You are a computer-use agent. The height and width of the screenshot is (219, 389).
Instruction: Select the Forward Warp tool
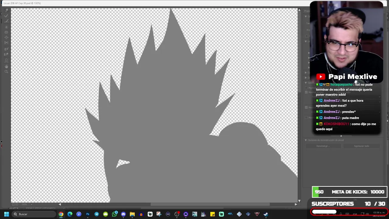click(x=6, y=10)
